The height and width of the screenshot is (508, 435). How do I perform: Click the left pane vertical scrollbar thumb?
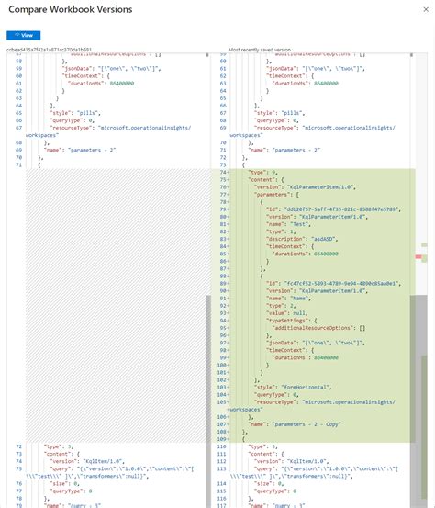208,401
